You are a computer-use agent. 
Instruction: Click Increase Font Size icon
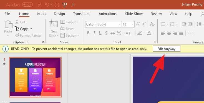coord(138,24)
